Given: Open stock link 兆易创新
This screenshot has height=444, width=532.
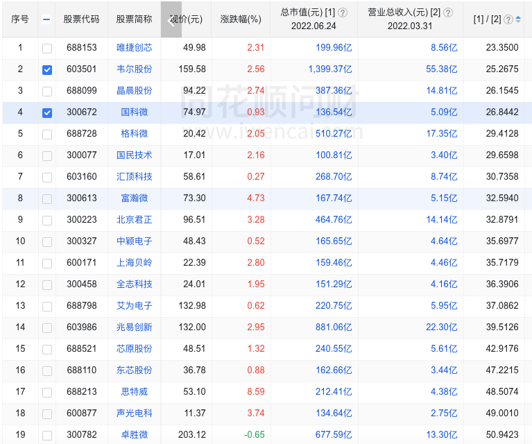Looking at the screenshot, I should coord(135,327).
